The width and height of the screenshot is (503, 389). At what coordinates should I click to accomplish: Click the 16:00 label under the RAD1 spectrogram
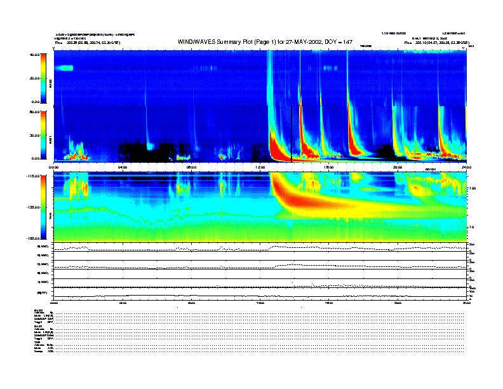click(x=329, y=167)
